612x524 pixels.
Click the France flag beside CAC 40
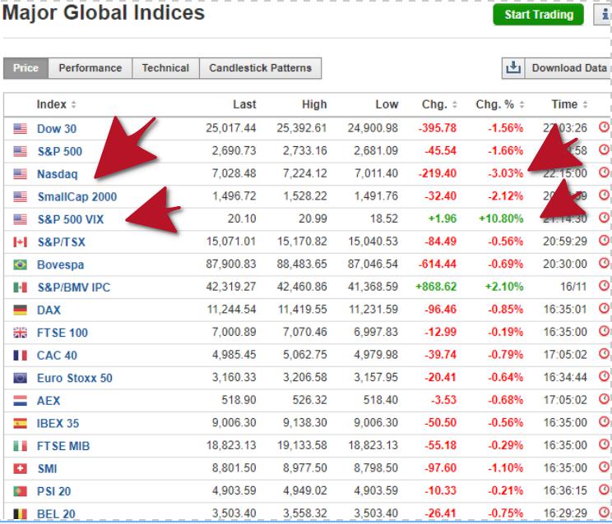click(x=21, y=355)
